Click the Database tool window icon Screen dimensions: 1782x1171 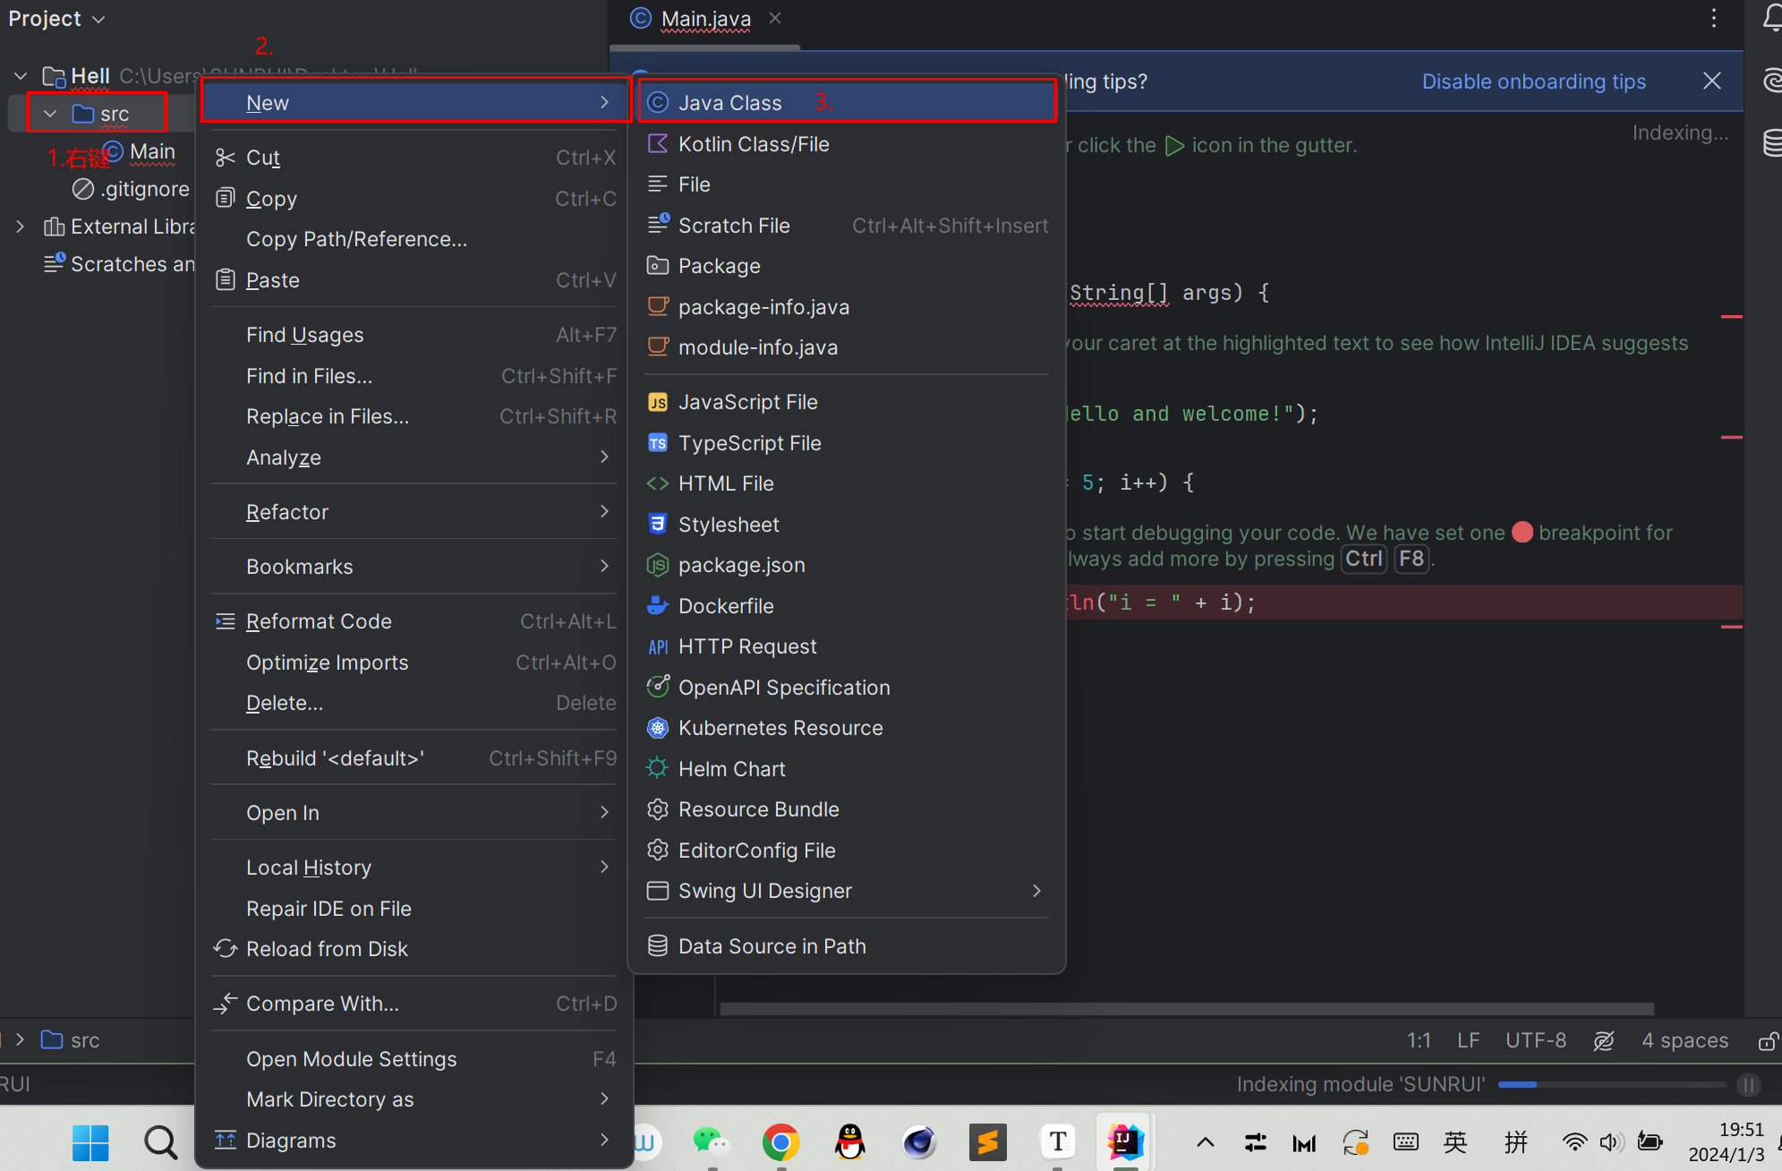1771,143
